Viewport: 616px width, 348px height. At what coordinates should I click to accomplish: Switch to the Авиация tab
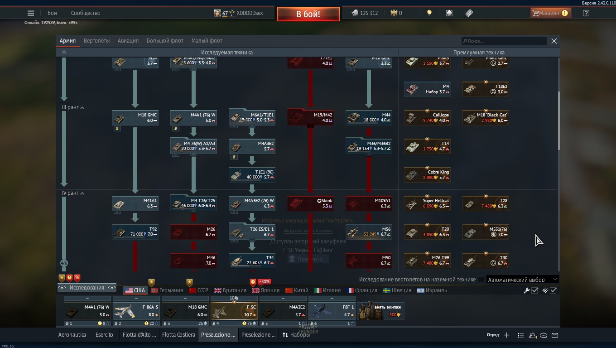128,41
